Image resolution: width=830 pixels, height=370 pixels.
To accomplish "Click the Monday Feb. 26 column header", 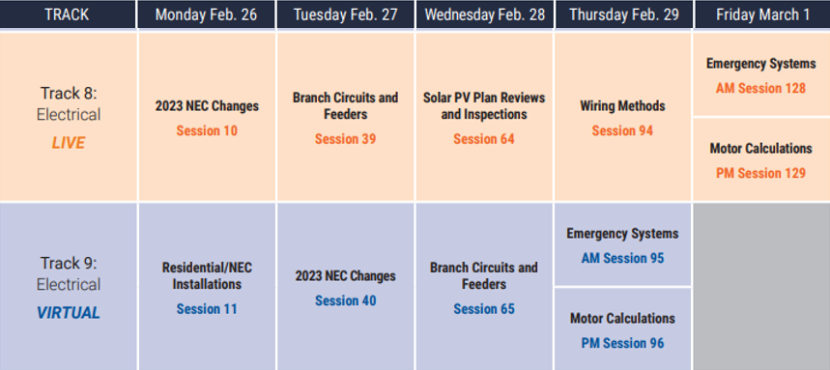I will pyautogui.click(x=207, y=14).
